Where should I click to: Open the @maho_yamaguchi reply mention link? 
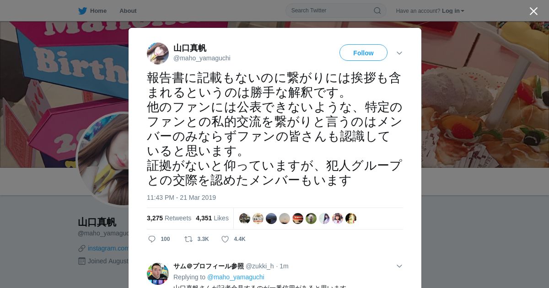(x=236, y=277)
